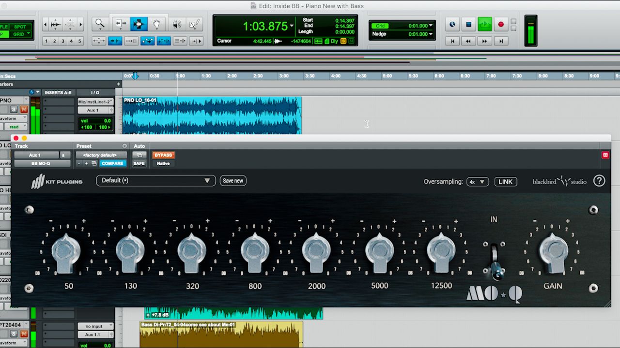620x348 pixels.
Task: Toggle the BYPASS button on the plugin
Action: pyautogui.click(x=163, y=155)
